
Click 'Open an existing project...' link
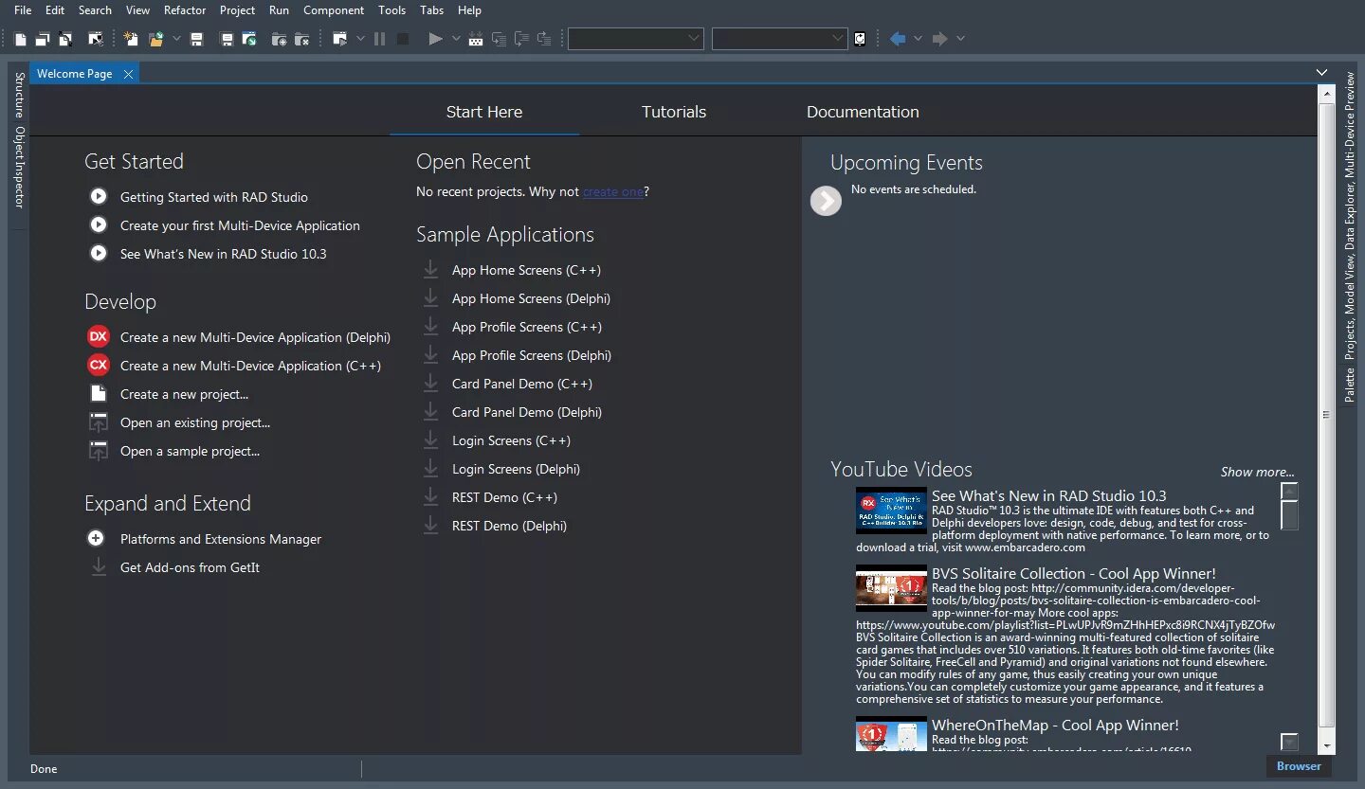[195, 422]
